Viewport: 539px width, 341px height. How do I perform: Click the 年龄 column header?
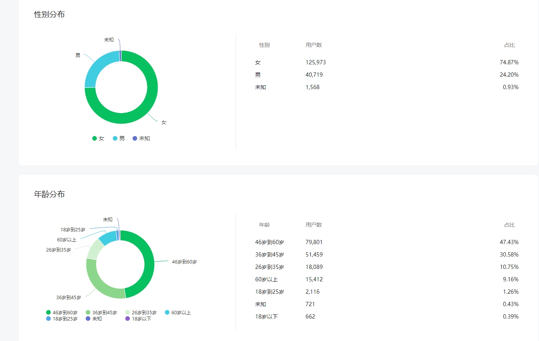tap(264, 225)
